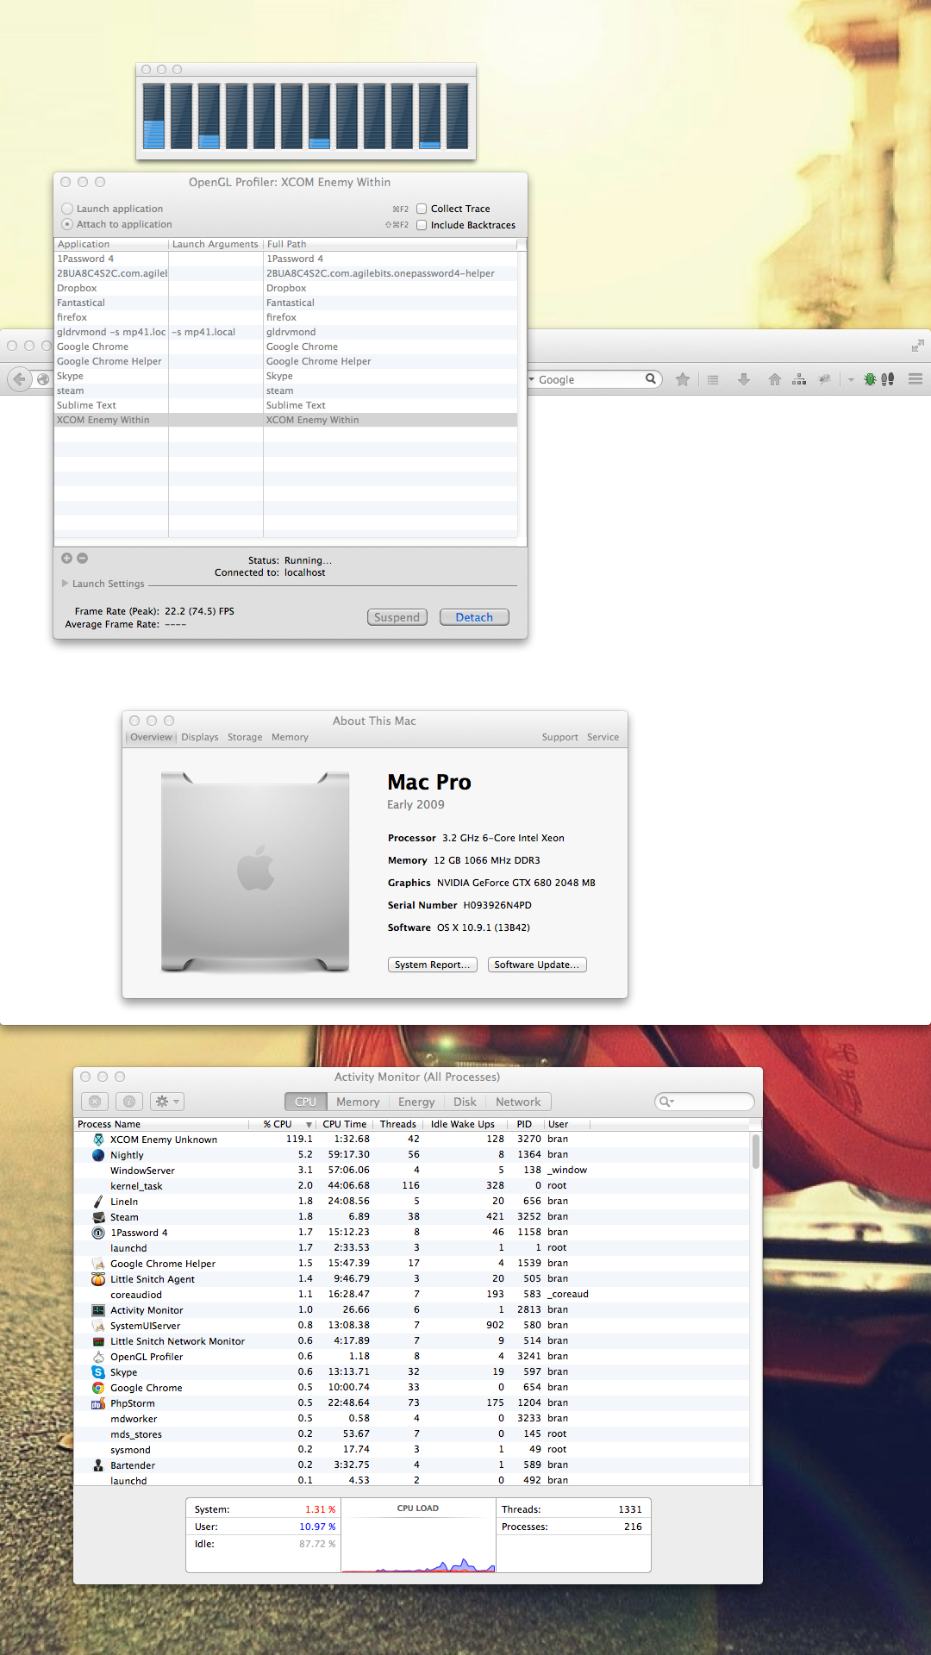This screenshot has width=931, height=1655.
Task: Go to Firefox home page icon
Action: tap(775, 379)
